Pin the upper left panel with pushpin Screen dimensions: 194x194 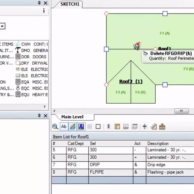coord(39,3)
